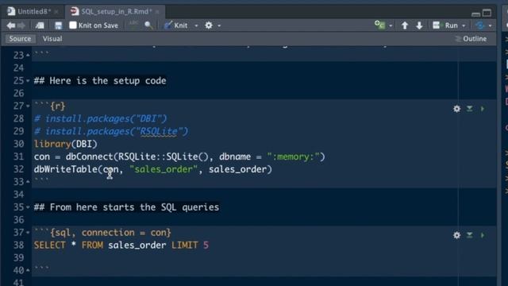Go forward to next source location

(x=21, y=25)
